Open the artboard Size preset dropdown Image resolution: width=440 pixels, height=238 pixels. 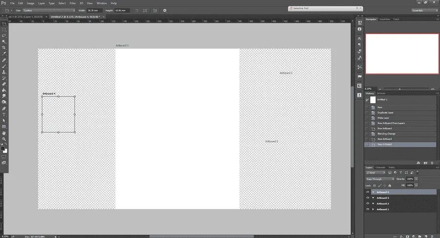[49, 10]
